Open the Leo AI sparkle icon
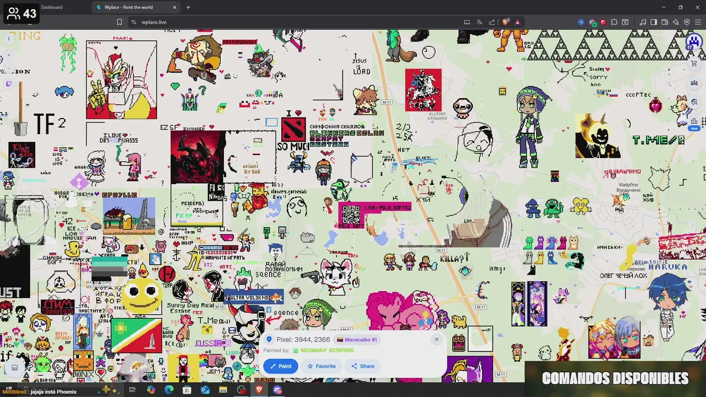 [676, 22]
